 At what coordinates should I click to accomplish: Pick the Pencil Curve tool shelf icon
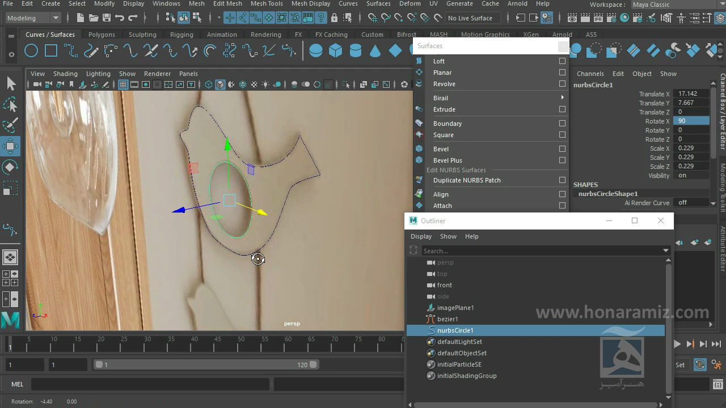(x=91, y=51)
